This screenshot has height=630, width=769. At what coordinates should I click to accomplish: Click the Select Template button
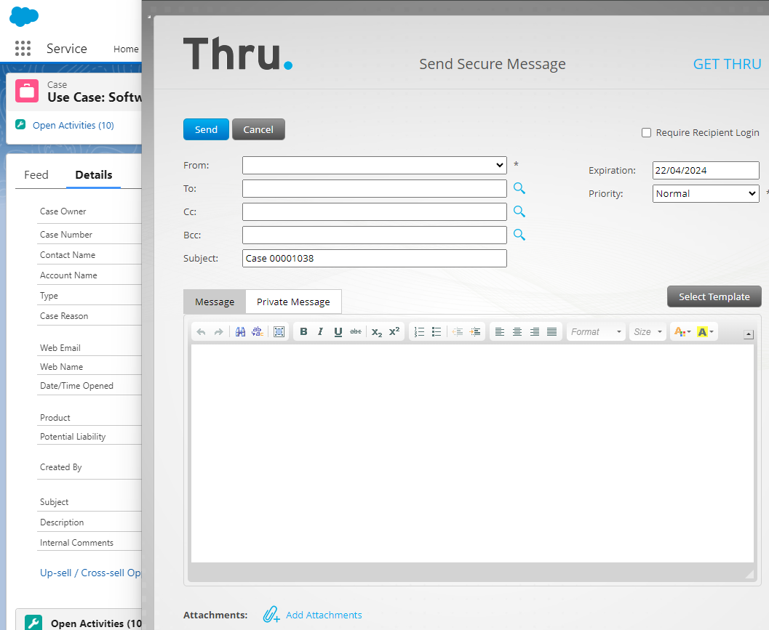pos(714,296)
